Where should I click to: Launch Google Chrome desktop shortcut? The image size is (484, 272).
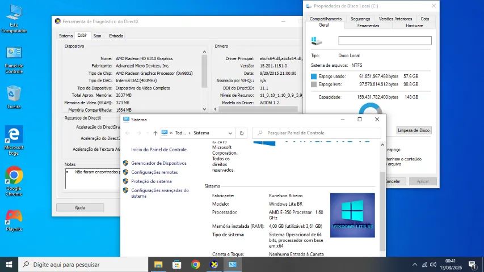pos(14,181)
